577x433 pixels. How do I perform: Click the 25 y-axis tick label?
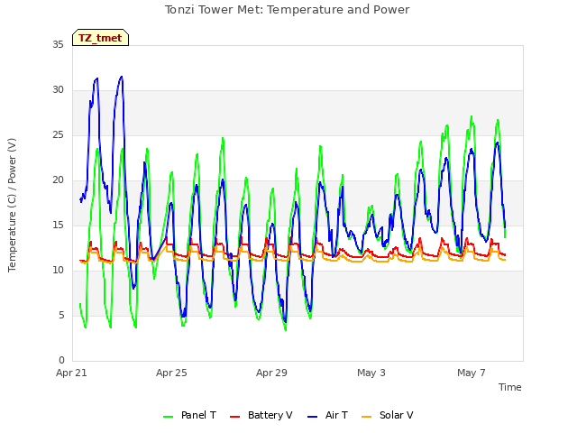pyautogui.click(x=58, y=135)
